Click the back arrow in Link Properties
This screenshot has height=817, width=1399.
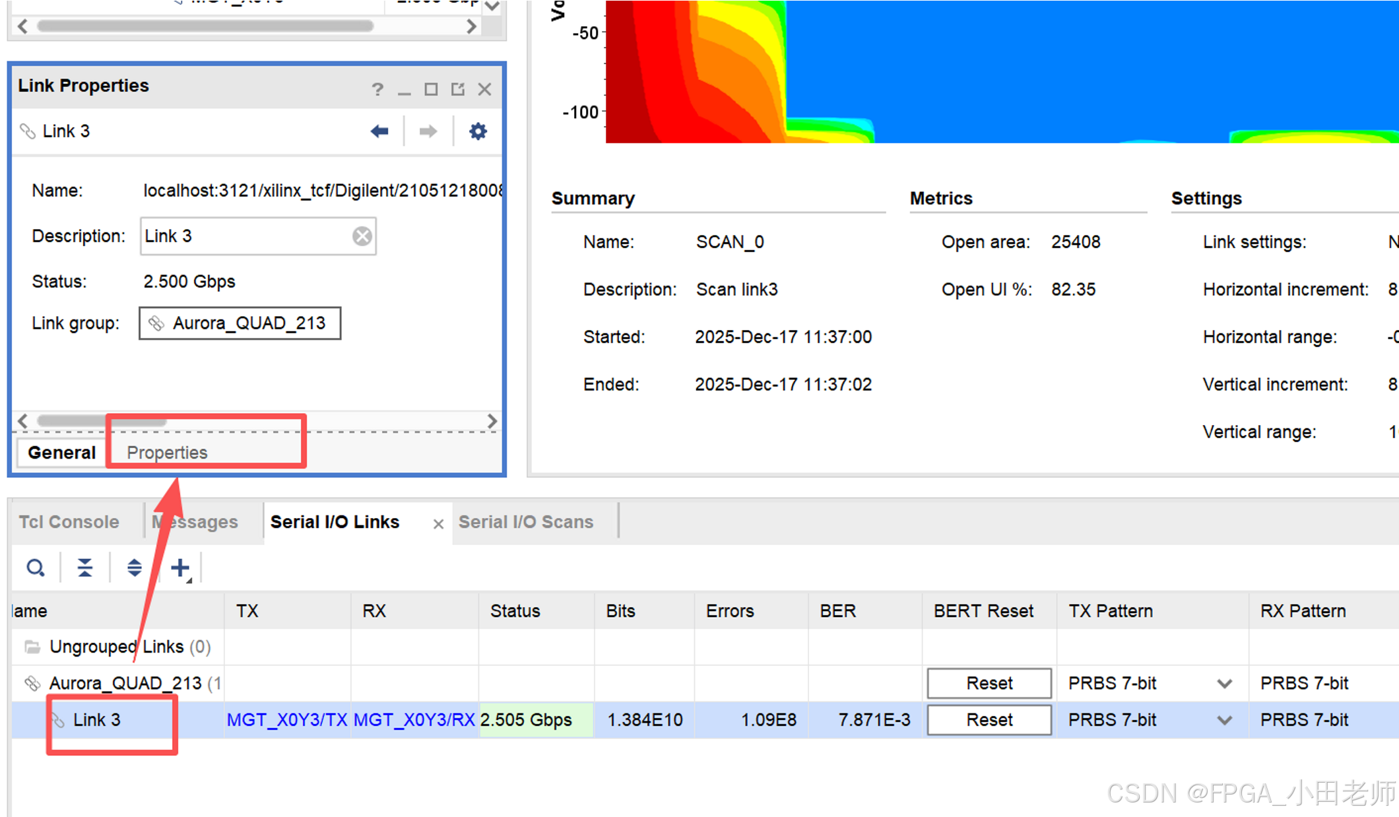(x=379, y=131)
